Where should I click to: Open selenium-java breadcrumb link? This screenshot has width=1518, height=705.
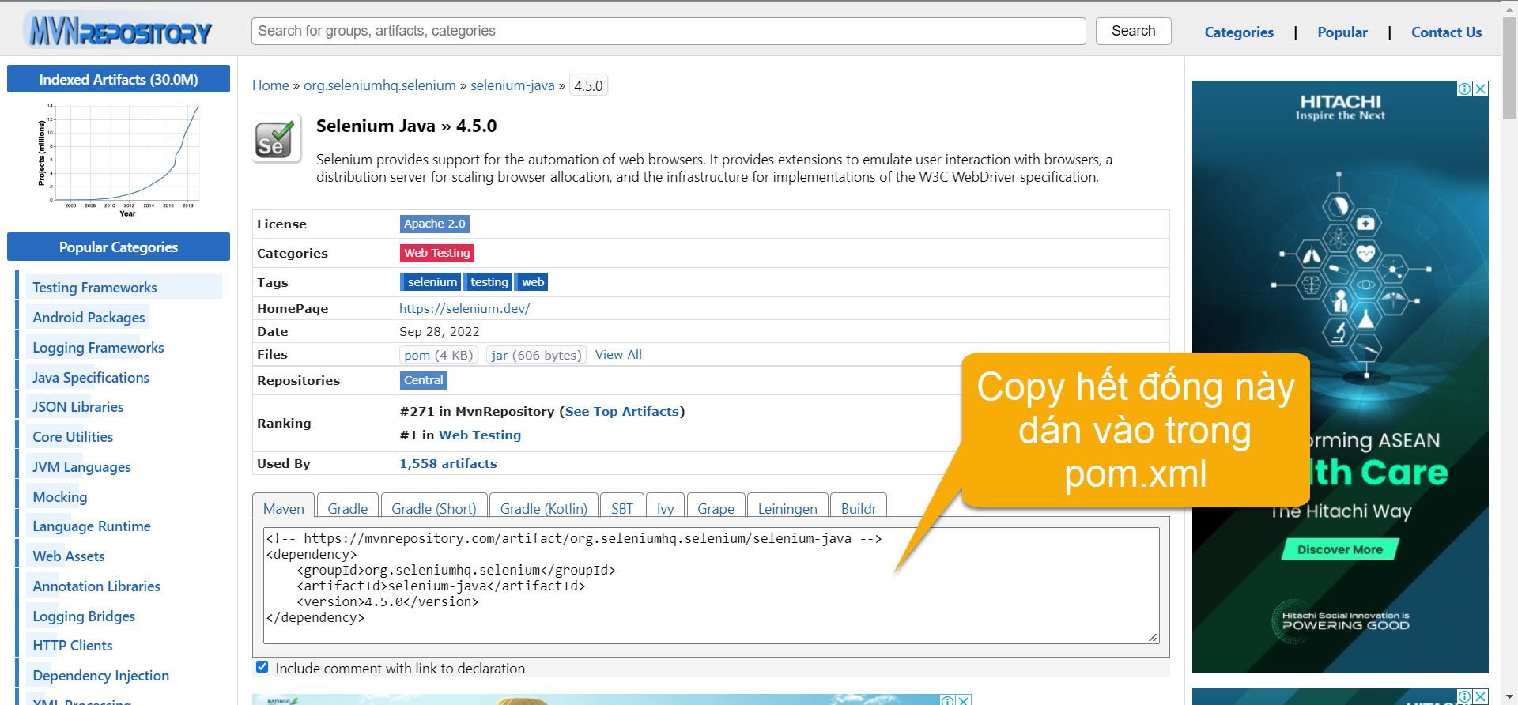pos(512,85)
